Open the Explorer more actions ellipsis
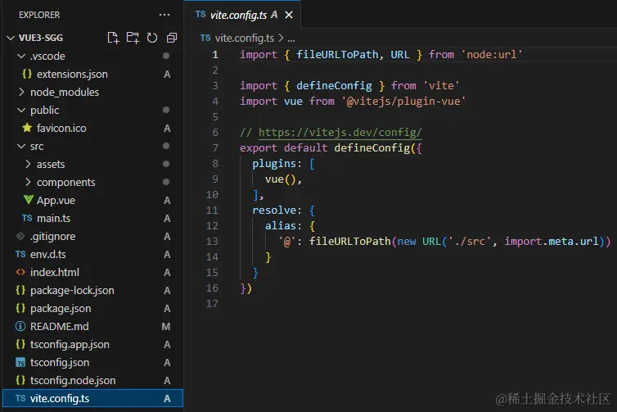The height and width of the screenshot is (412, 617). [164, 15]
